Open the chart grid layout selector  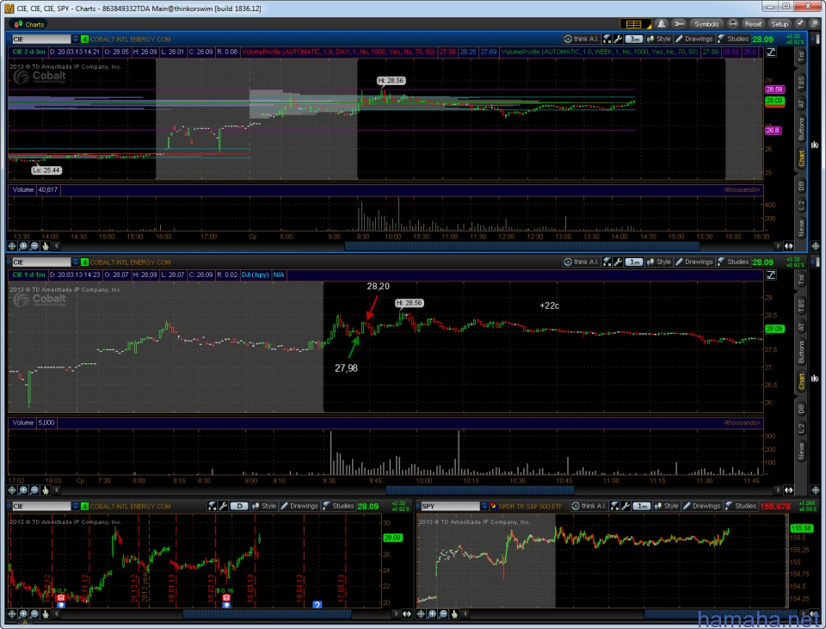[635, 24]
